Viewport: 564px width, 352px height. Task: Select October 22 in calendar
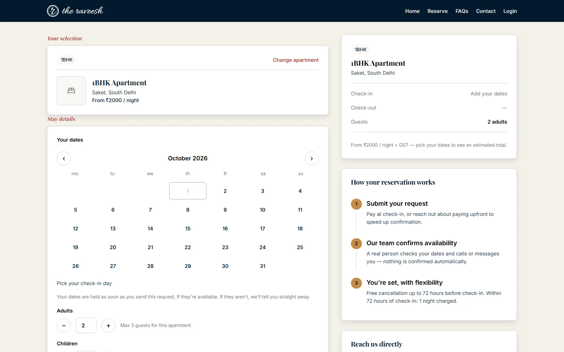[188, 247]
